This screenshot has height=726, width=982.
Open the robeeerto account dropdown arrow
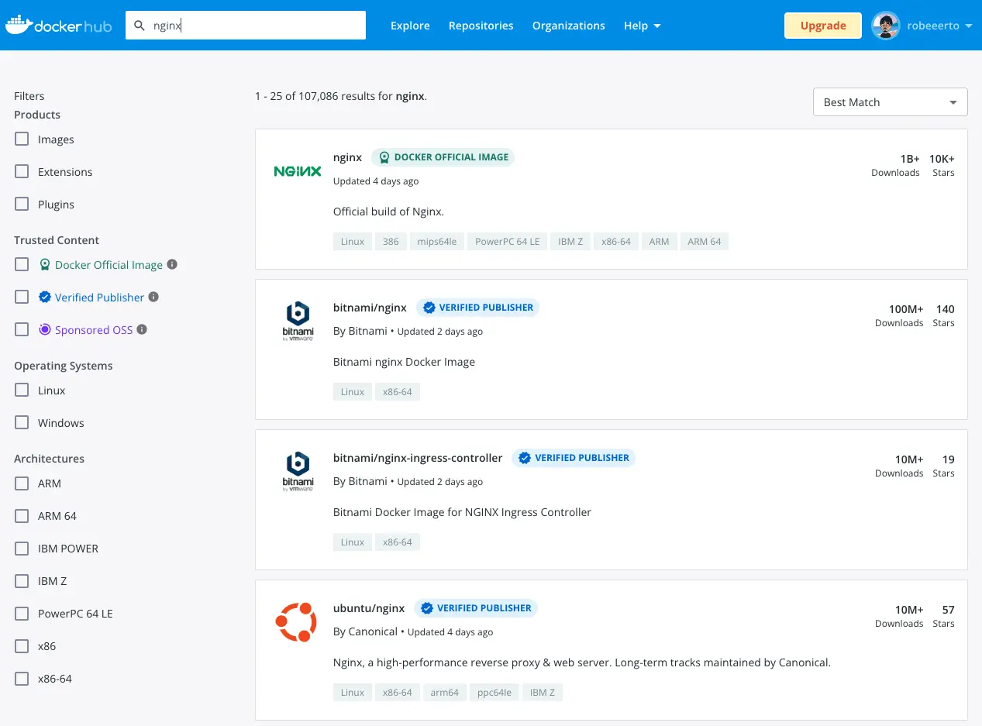click(x=968, y=26)
